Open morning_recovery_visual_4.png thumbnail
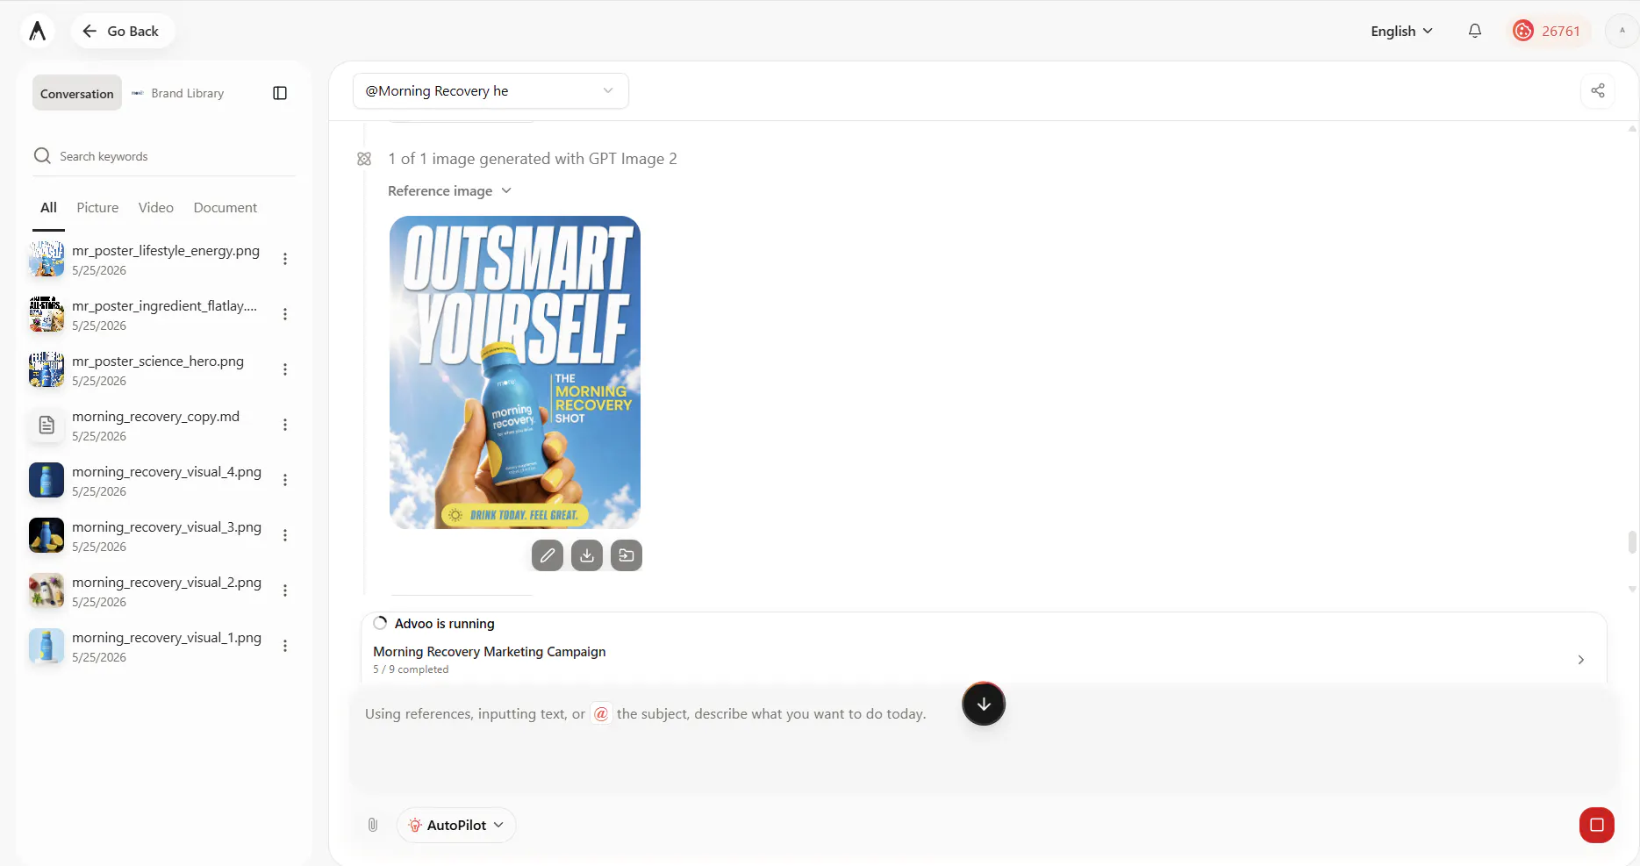 47,481
